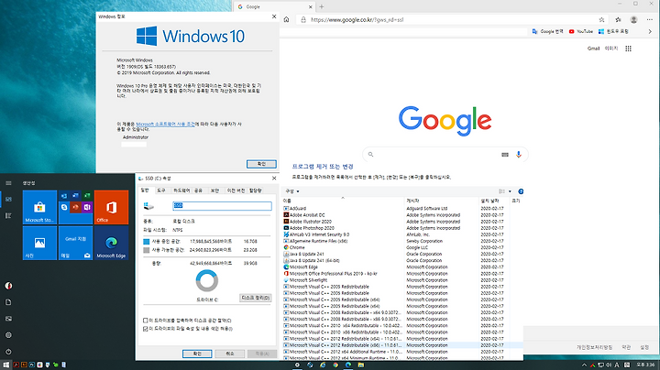Open Pictures icon in Start menu sidebar
The image size is (660, 370).
point(8,319)
